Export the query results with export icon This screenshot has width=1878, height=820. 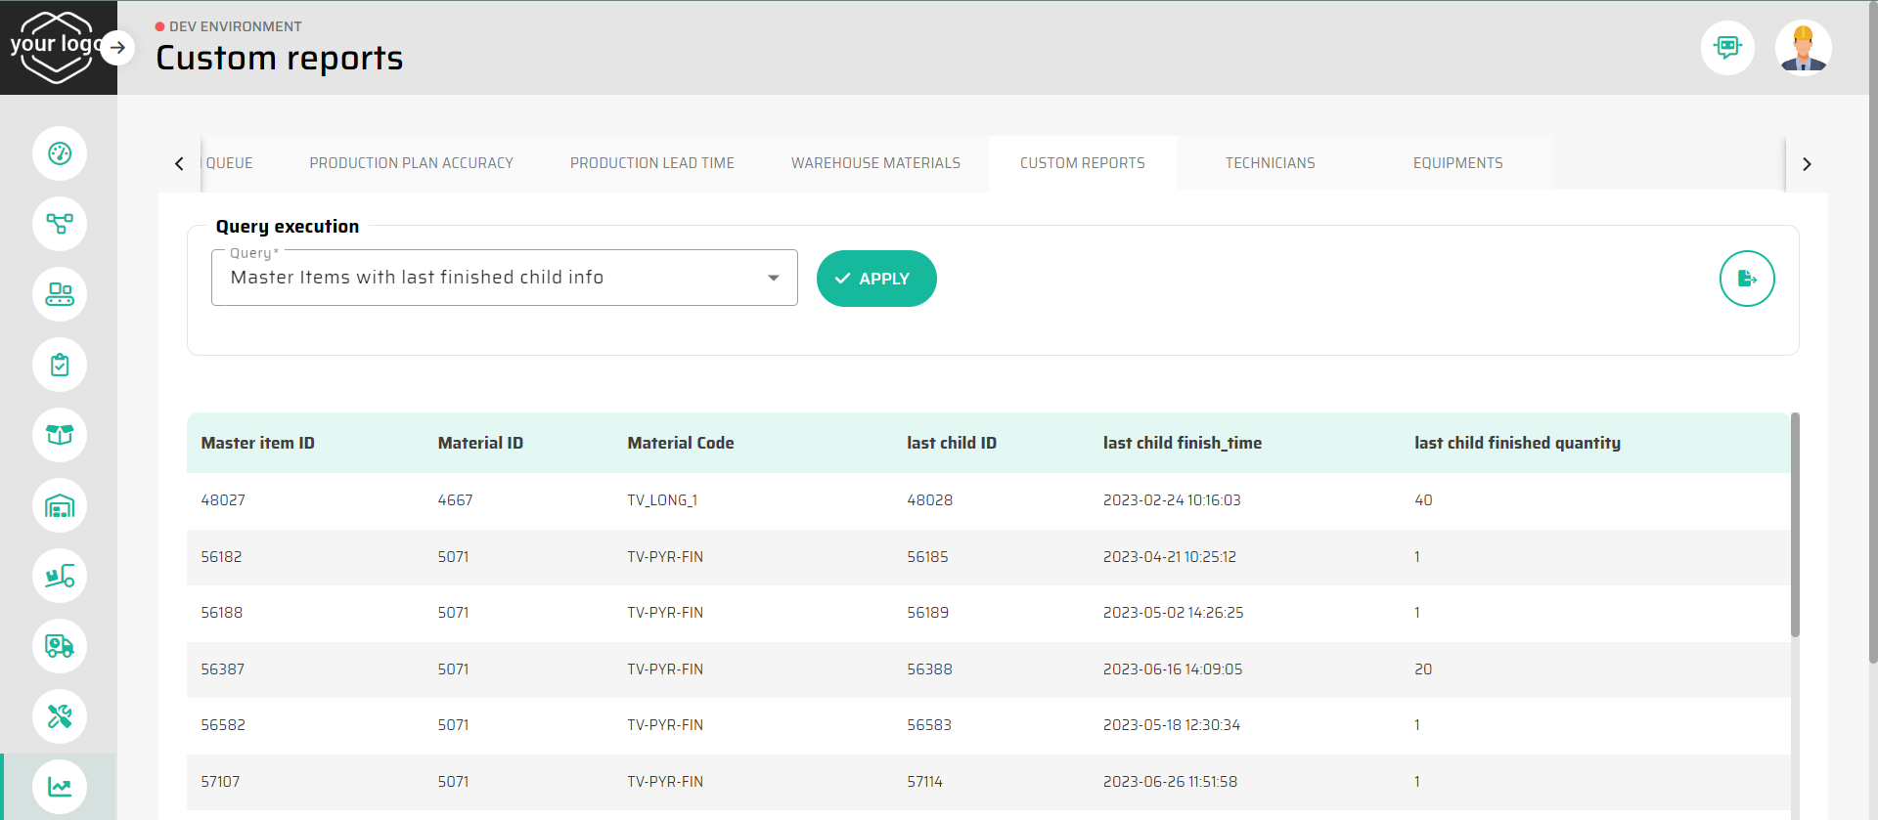coord(1746,279)
